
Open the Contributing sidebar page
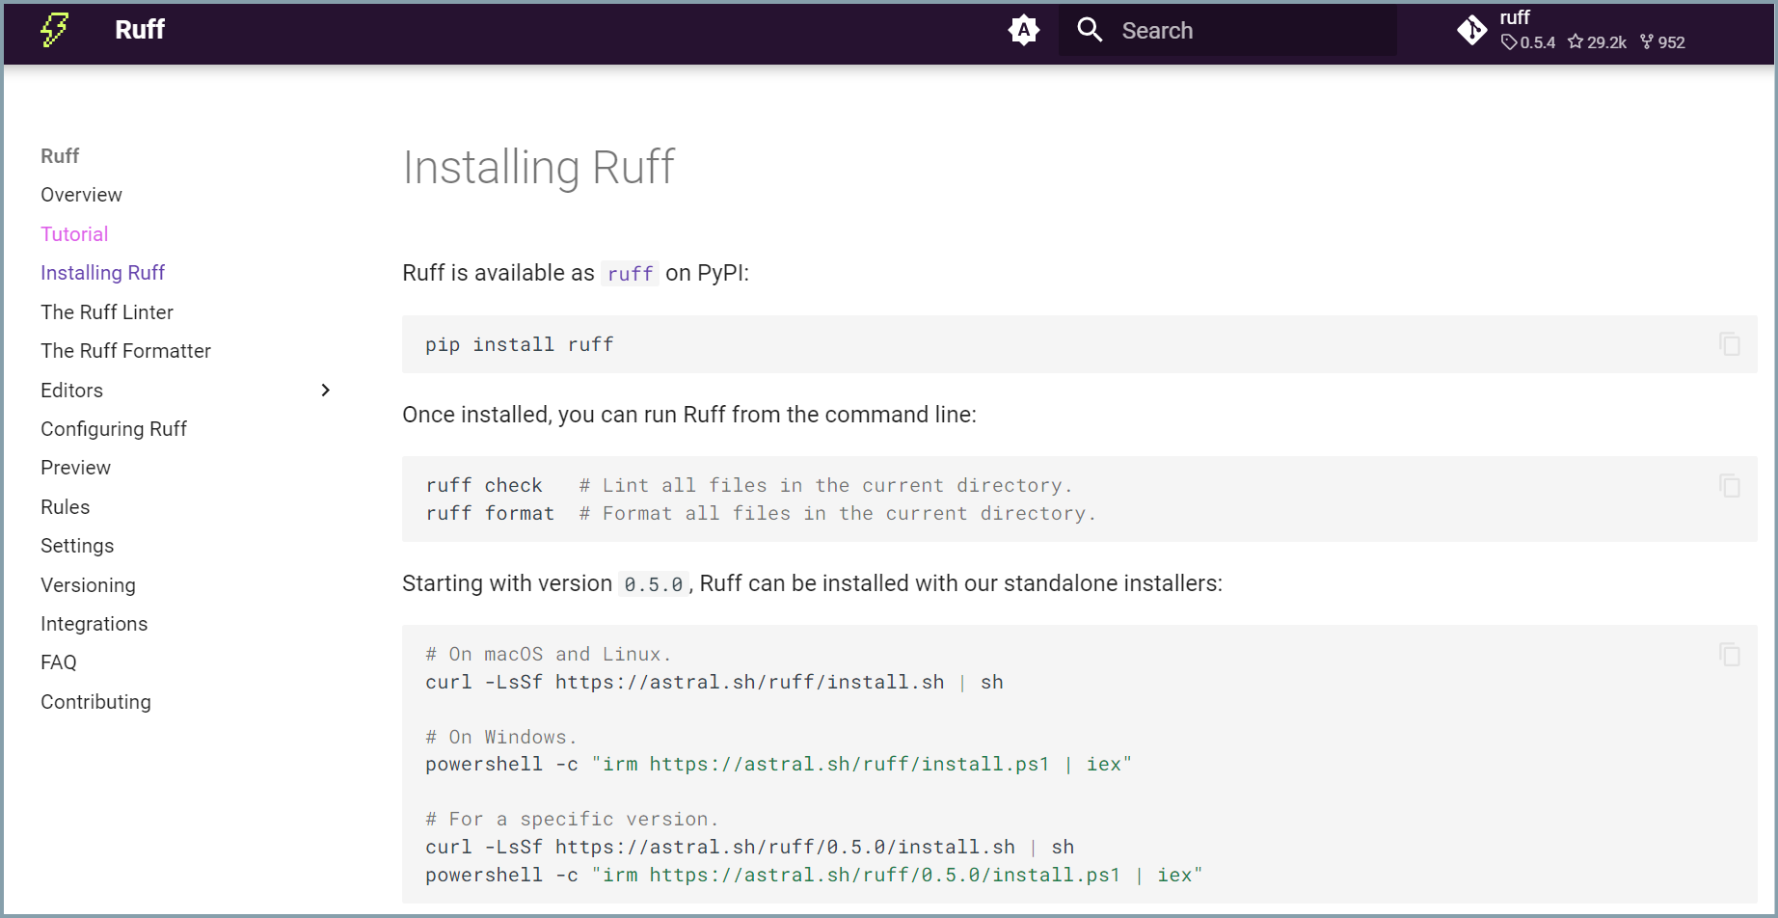(x=95, y=702)
